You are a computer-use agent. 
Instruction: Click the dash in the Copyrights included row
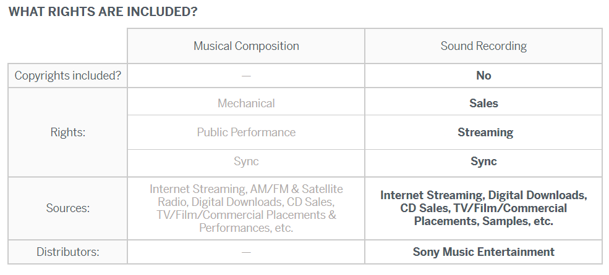tap(246, 76)
